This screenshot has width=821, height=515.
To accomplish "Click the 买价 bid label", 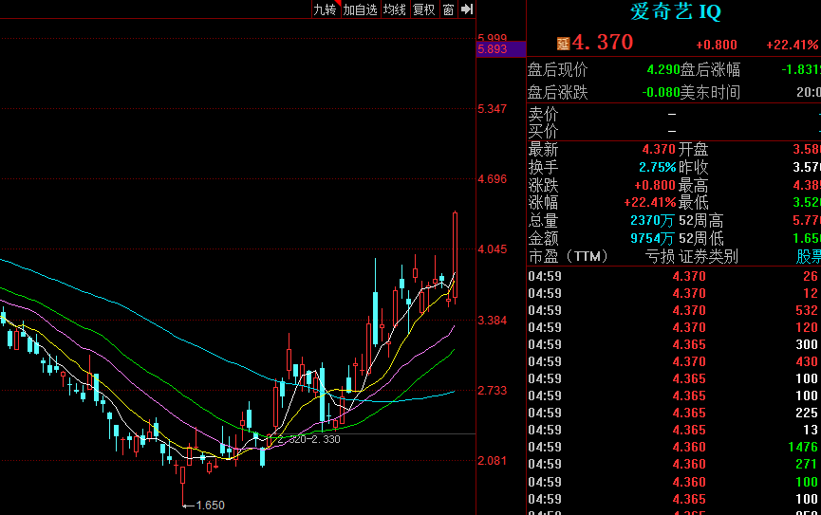I will click(544, 131).
